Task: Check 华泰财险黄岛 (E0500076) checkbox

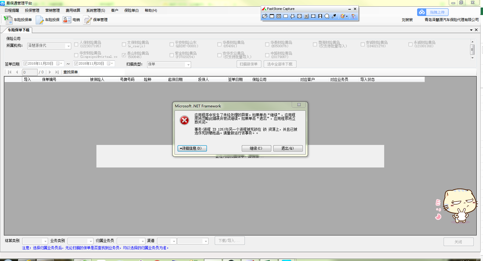Action: coord(267,45)
